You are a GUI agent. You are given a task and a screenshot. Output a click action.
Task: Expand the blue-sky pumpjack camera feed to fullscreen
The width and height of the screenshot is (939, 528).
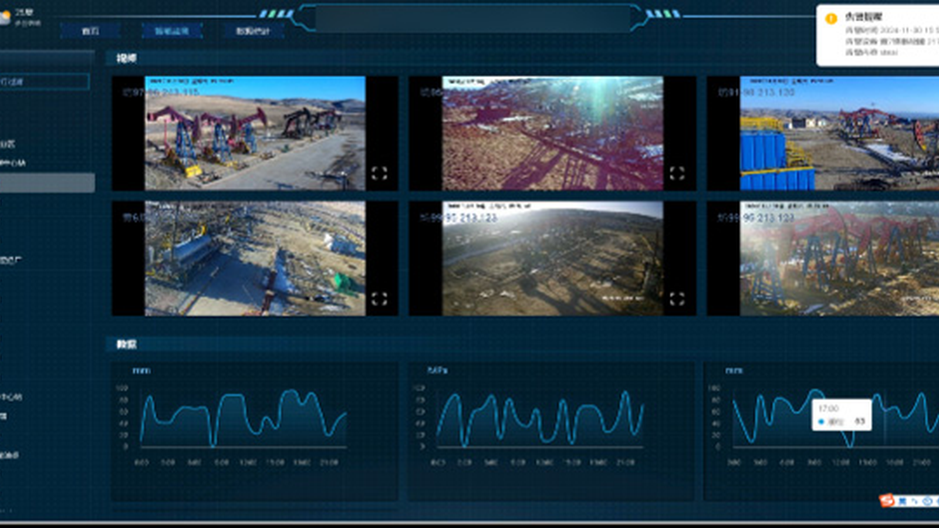pos(379,173)
